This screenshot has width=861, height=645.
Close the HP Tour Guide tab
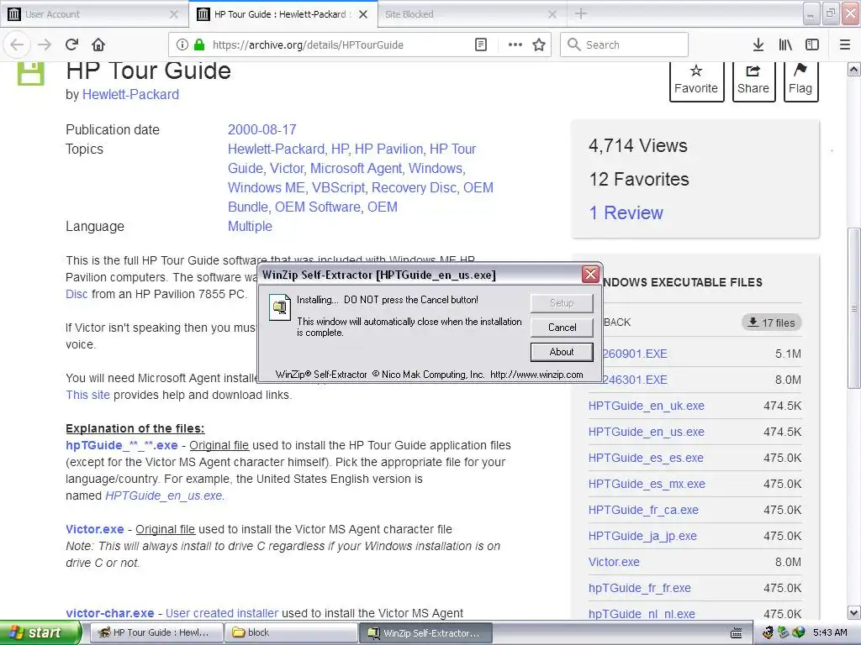tap(363, 14)
